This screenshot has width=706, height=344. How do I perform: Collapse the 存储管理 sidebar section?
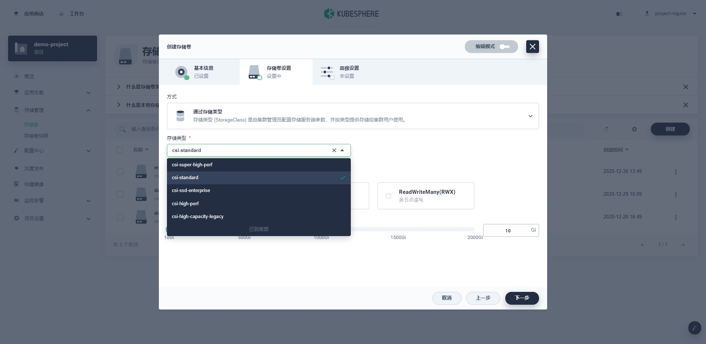point(88,111)
